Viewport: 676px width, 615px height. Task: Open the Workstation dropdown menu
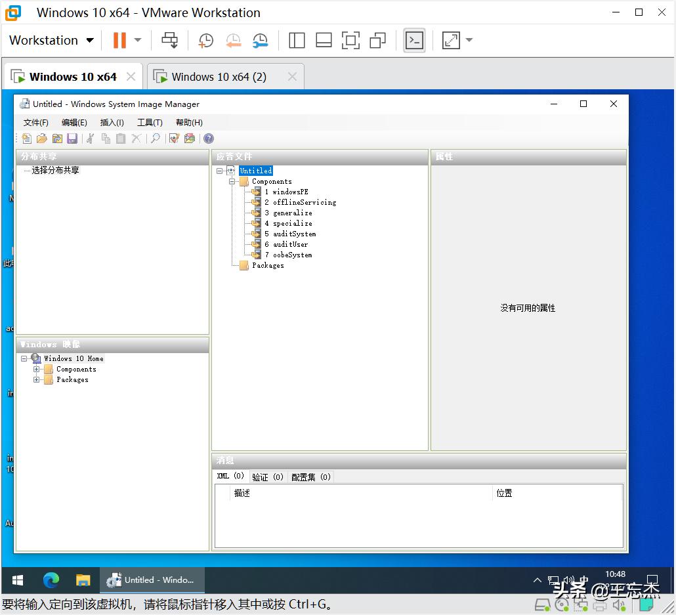[51, 40]
